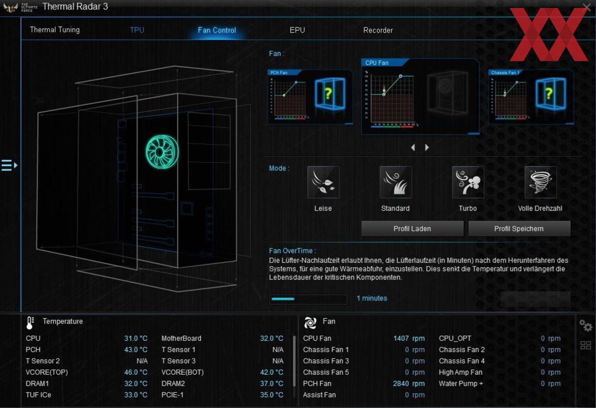
Task: Click the PCH temperature value 43.0 °C
Action: click(x=136, y=350)
